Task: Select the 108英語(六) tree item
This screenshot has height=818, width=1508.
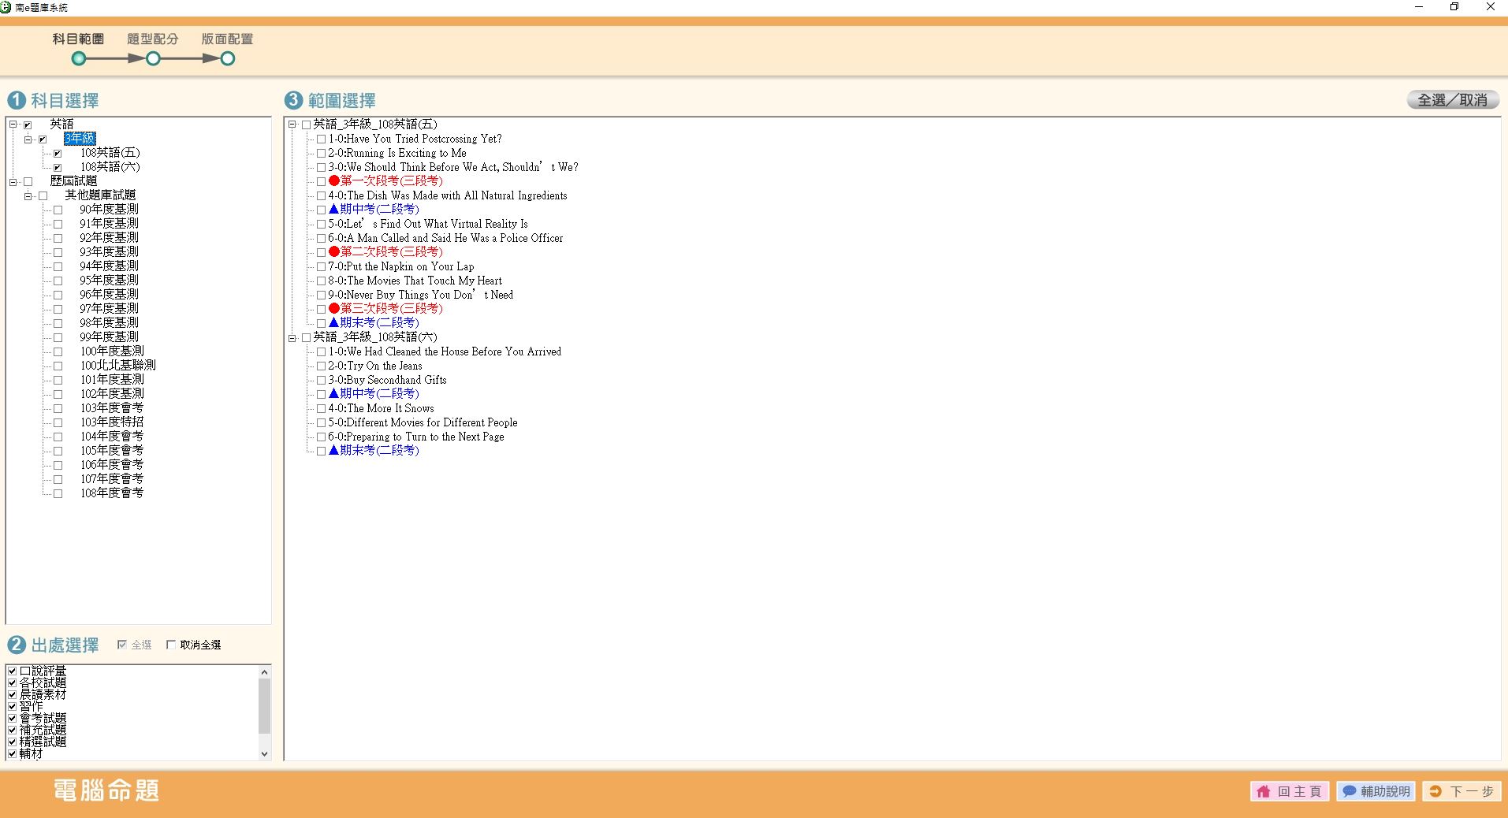Action: (110, 167)
